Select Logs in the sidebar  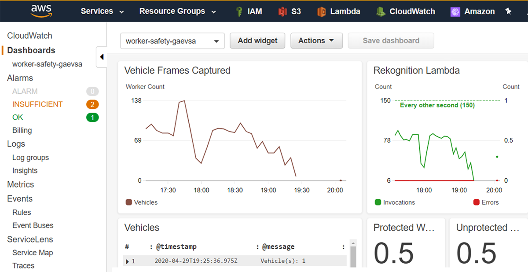pos(16,144)
